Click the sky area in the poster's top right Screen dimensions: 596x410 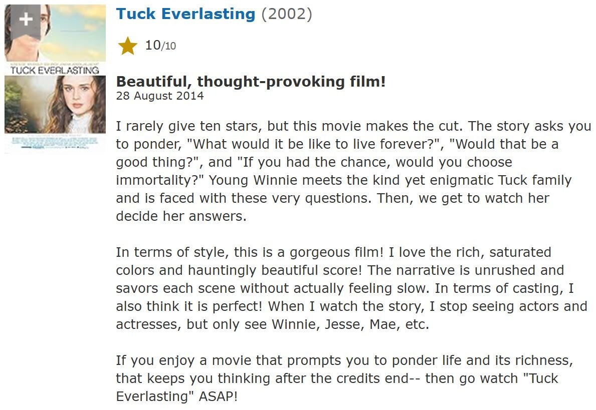click(80, 25)
